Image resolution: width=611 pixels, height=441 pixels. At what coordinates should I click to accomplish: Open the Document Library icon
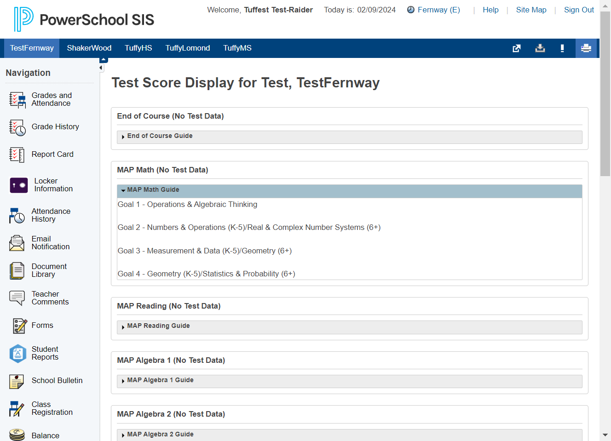[x=17, y=271]
